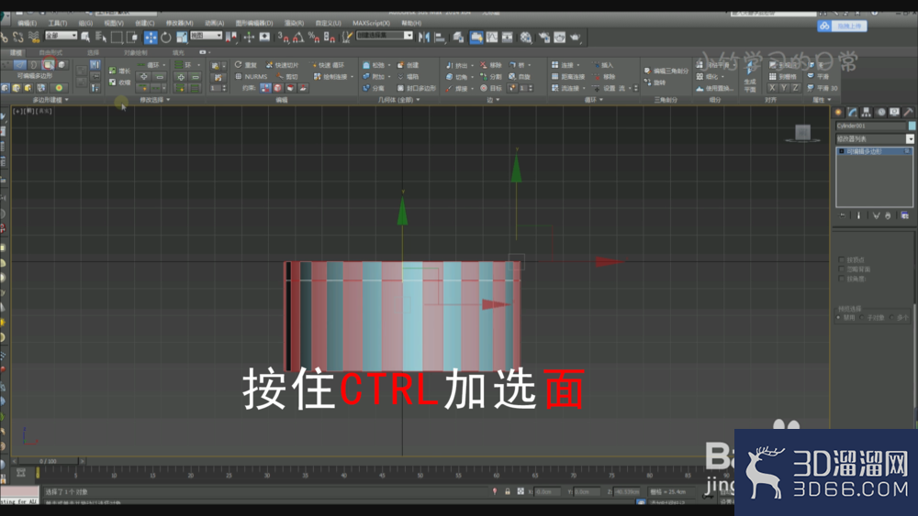The height and width of the screenshot is (516, 918).
Task: Expand the 几何体 (全部) panel arrow
Action: pyautogui.click(x=418, y=100)
